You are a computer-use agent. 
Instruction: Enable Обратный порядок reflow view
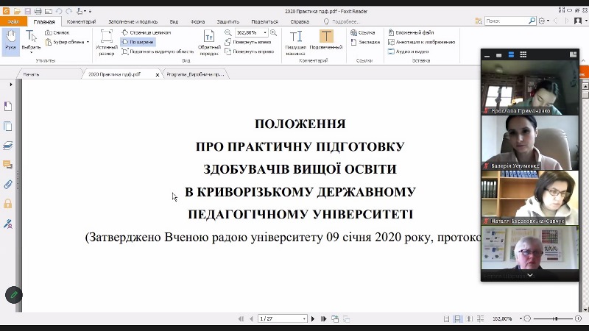click(209, 42)
